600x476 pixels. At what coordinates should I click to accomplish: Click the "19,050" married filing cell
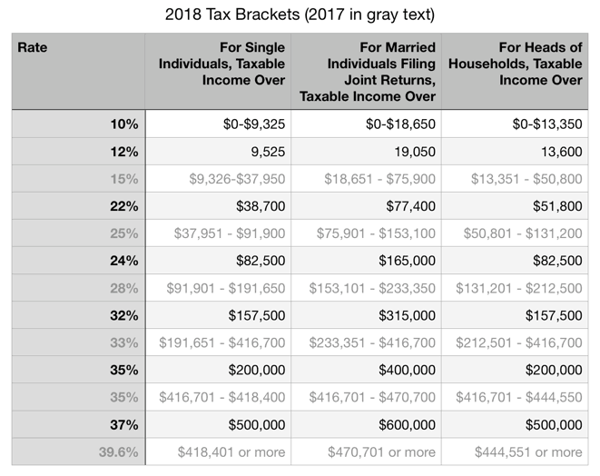(413, 152)
